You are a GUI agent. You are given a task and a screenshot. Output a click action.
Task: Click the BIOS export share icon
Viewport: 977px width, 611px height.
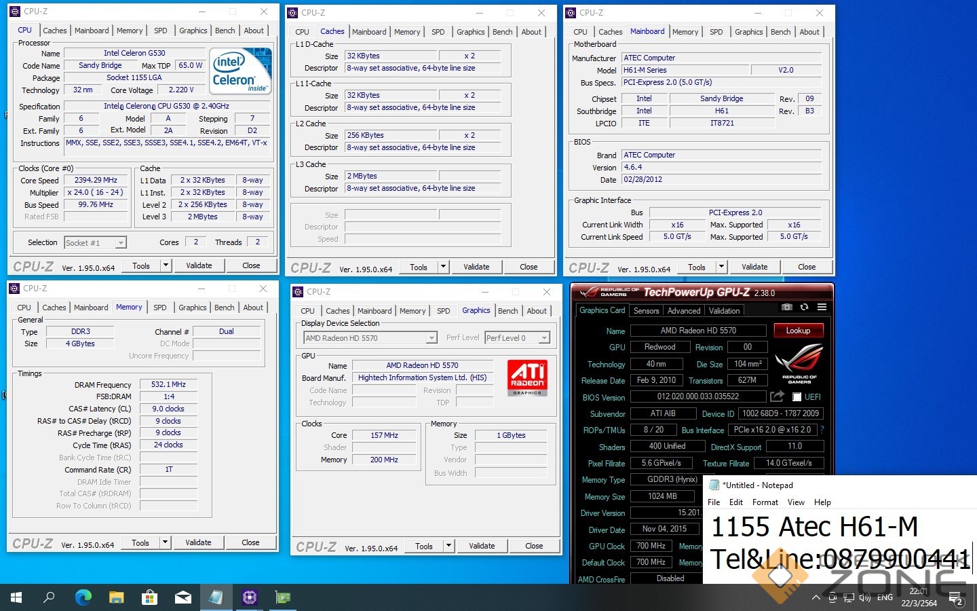777,396
